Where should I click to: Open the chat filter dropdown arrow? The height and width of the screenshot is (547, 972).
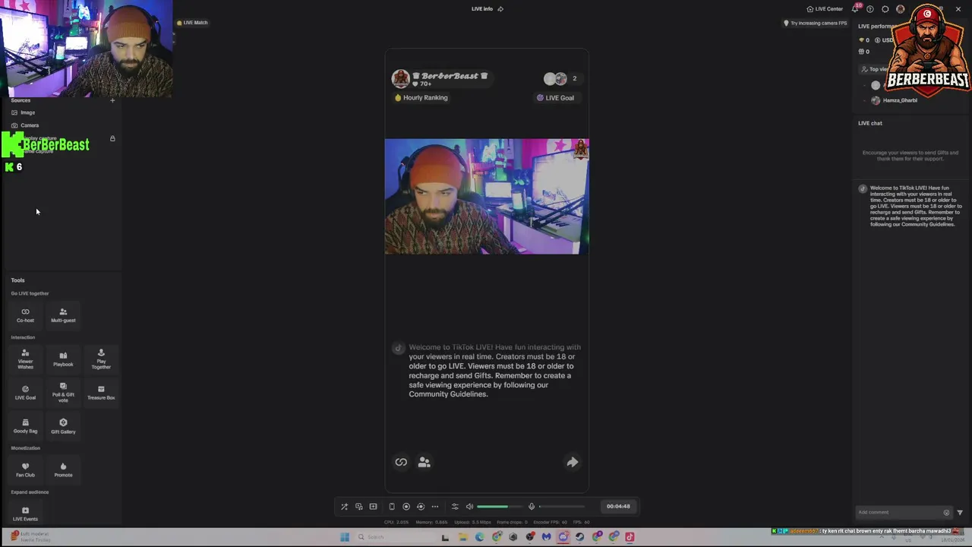(x=960, y=513)
